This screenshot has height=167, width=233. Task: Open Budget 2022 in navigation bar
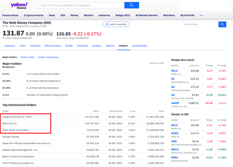[123, 15]
